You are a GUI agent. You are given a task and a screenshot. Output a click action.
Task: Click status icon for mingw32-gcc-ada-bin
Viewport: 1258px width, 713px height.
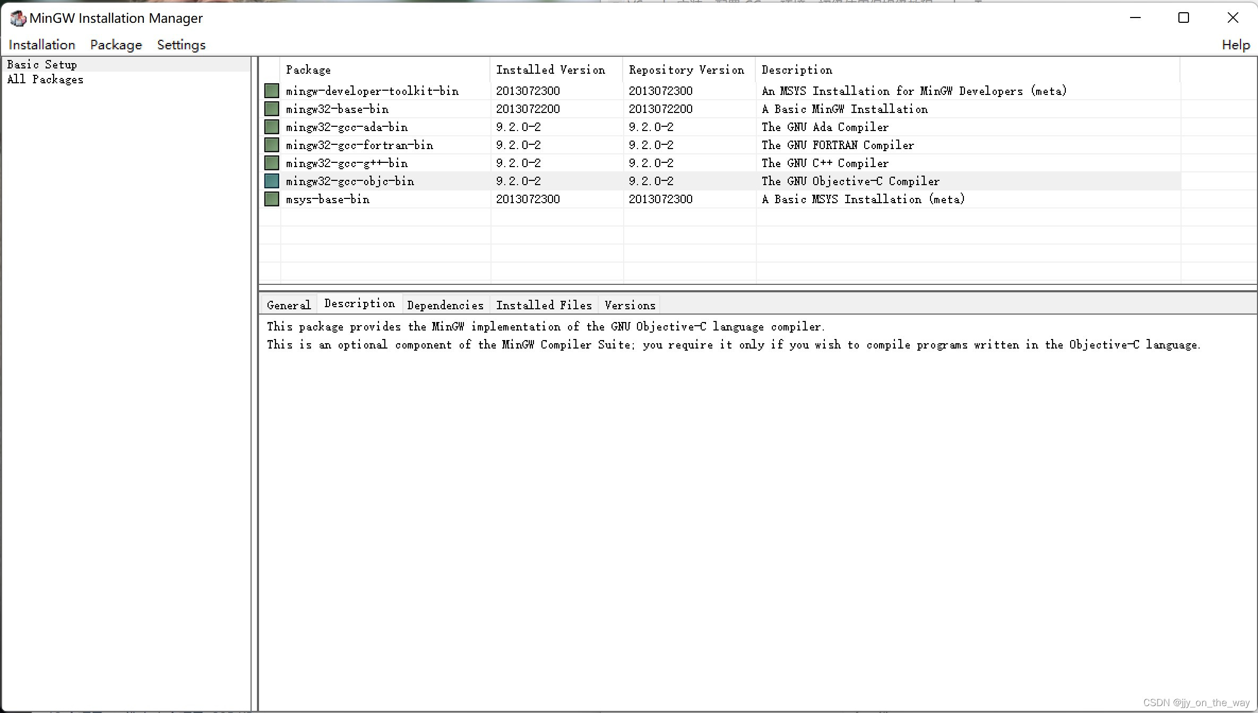(x=272, y=127)
